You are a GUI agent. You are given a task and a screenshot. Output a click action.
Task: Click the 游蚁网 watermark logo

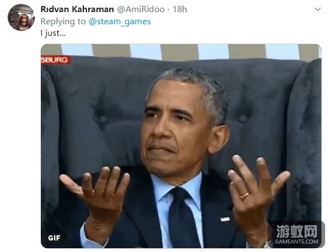pyautogui.click(x=296, y=231)
